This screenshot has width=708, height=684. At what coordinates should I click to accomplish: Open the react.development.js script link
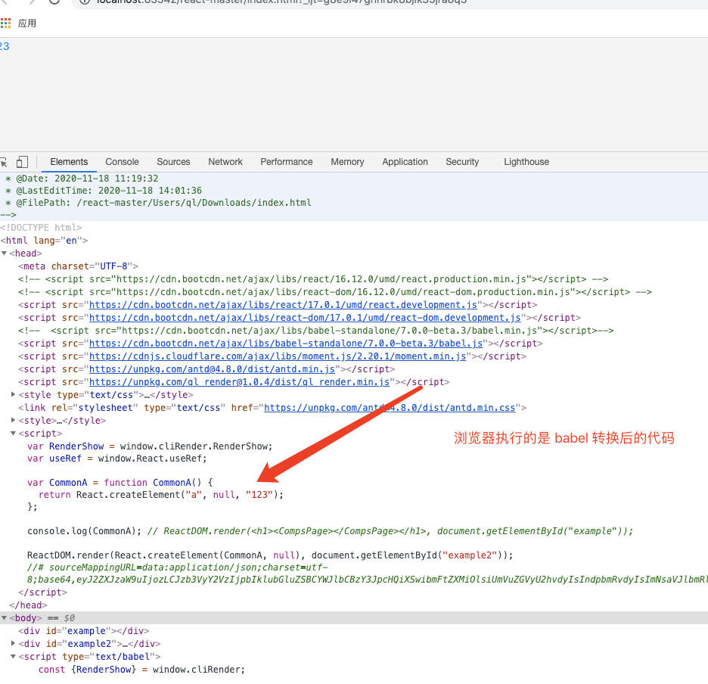tap(281, 304)
